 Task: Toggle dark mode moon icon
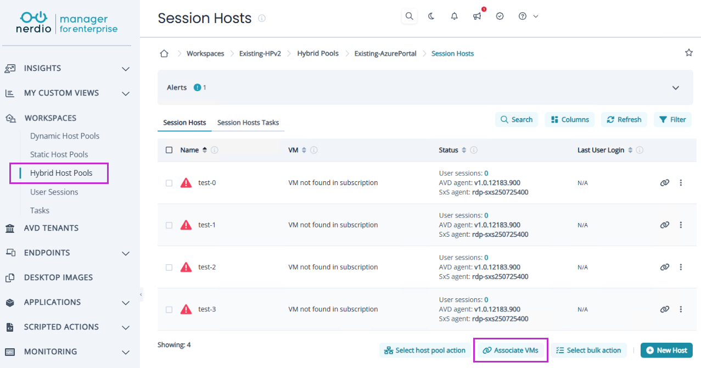pyautogui.click(x=431, y=16)
